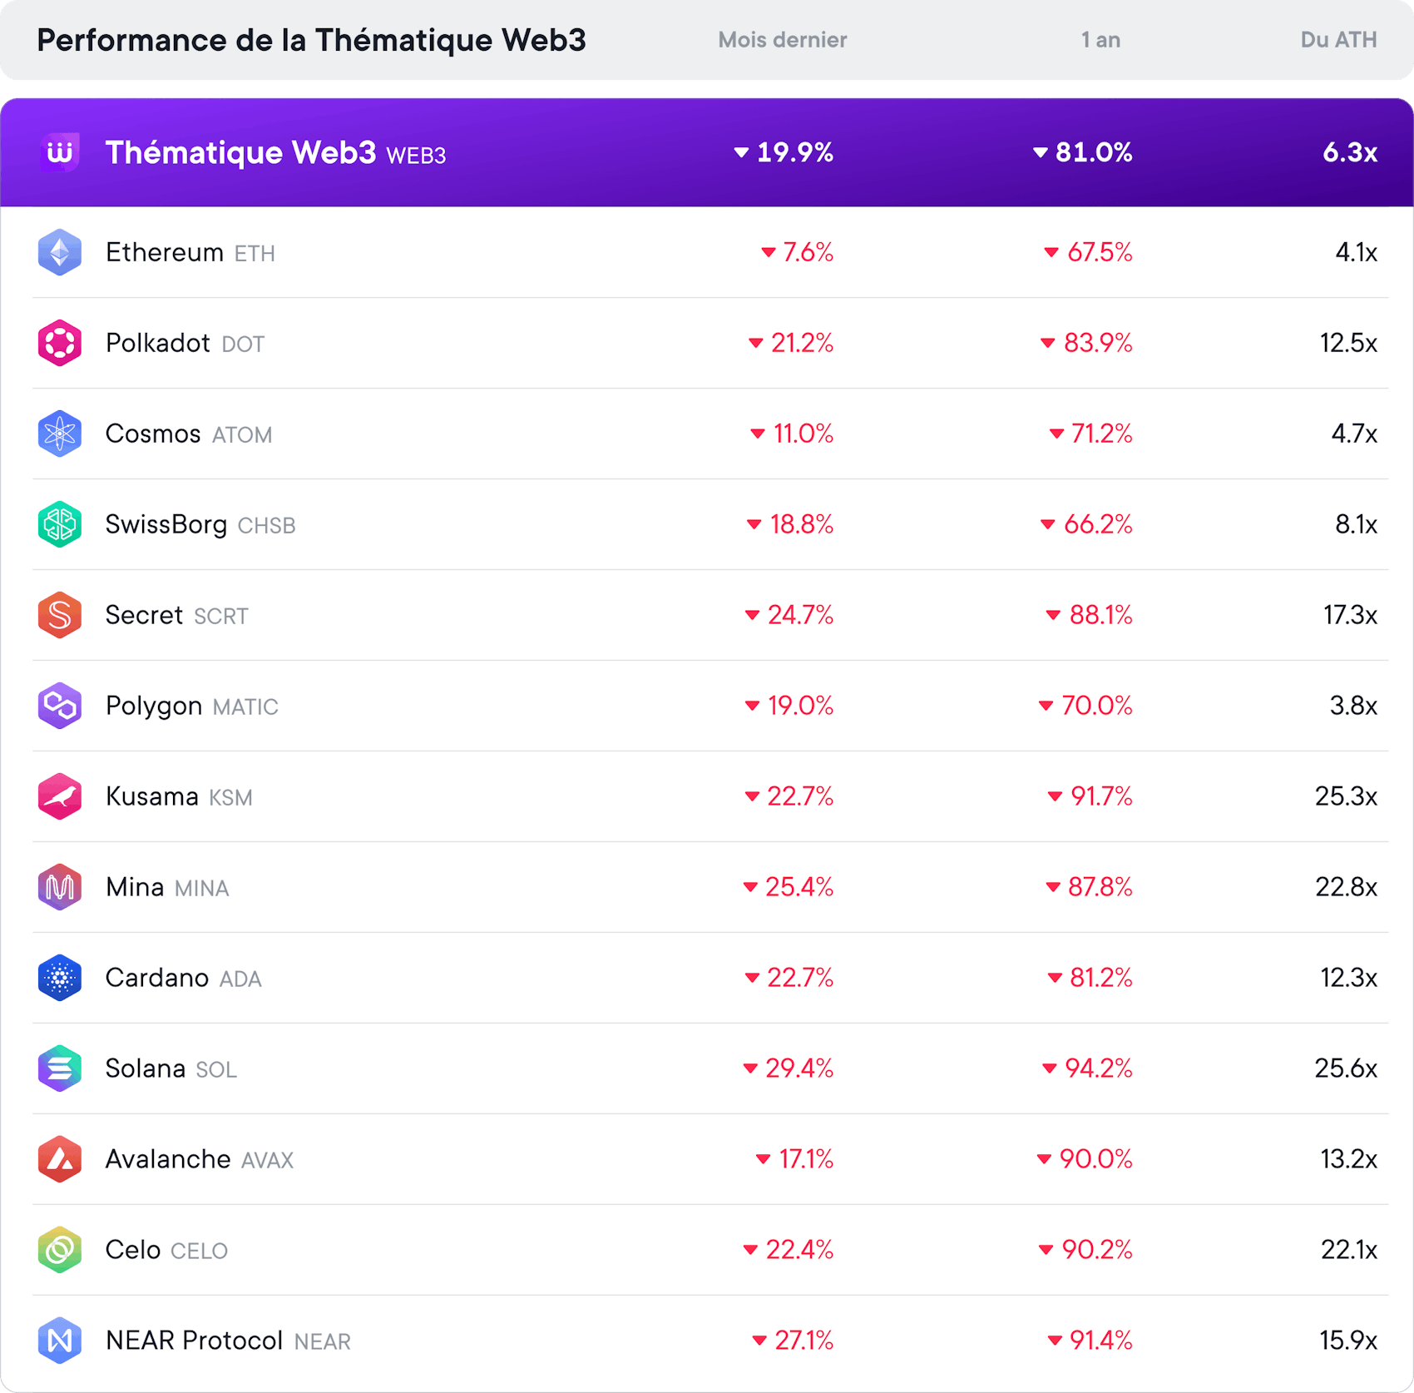Image resolution: width=1414 pixels, height=1393 pixels.
Task: Open the Secret SCRT icon
Action: coord(60,615)
